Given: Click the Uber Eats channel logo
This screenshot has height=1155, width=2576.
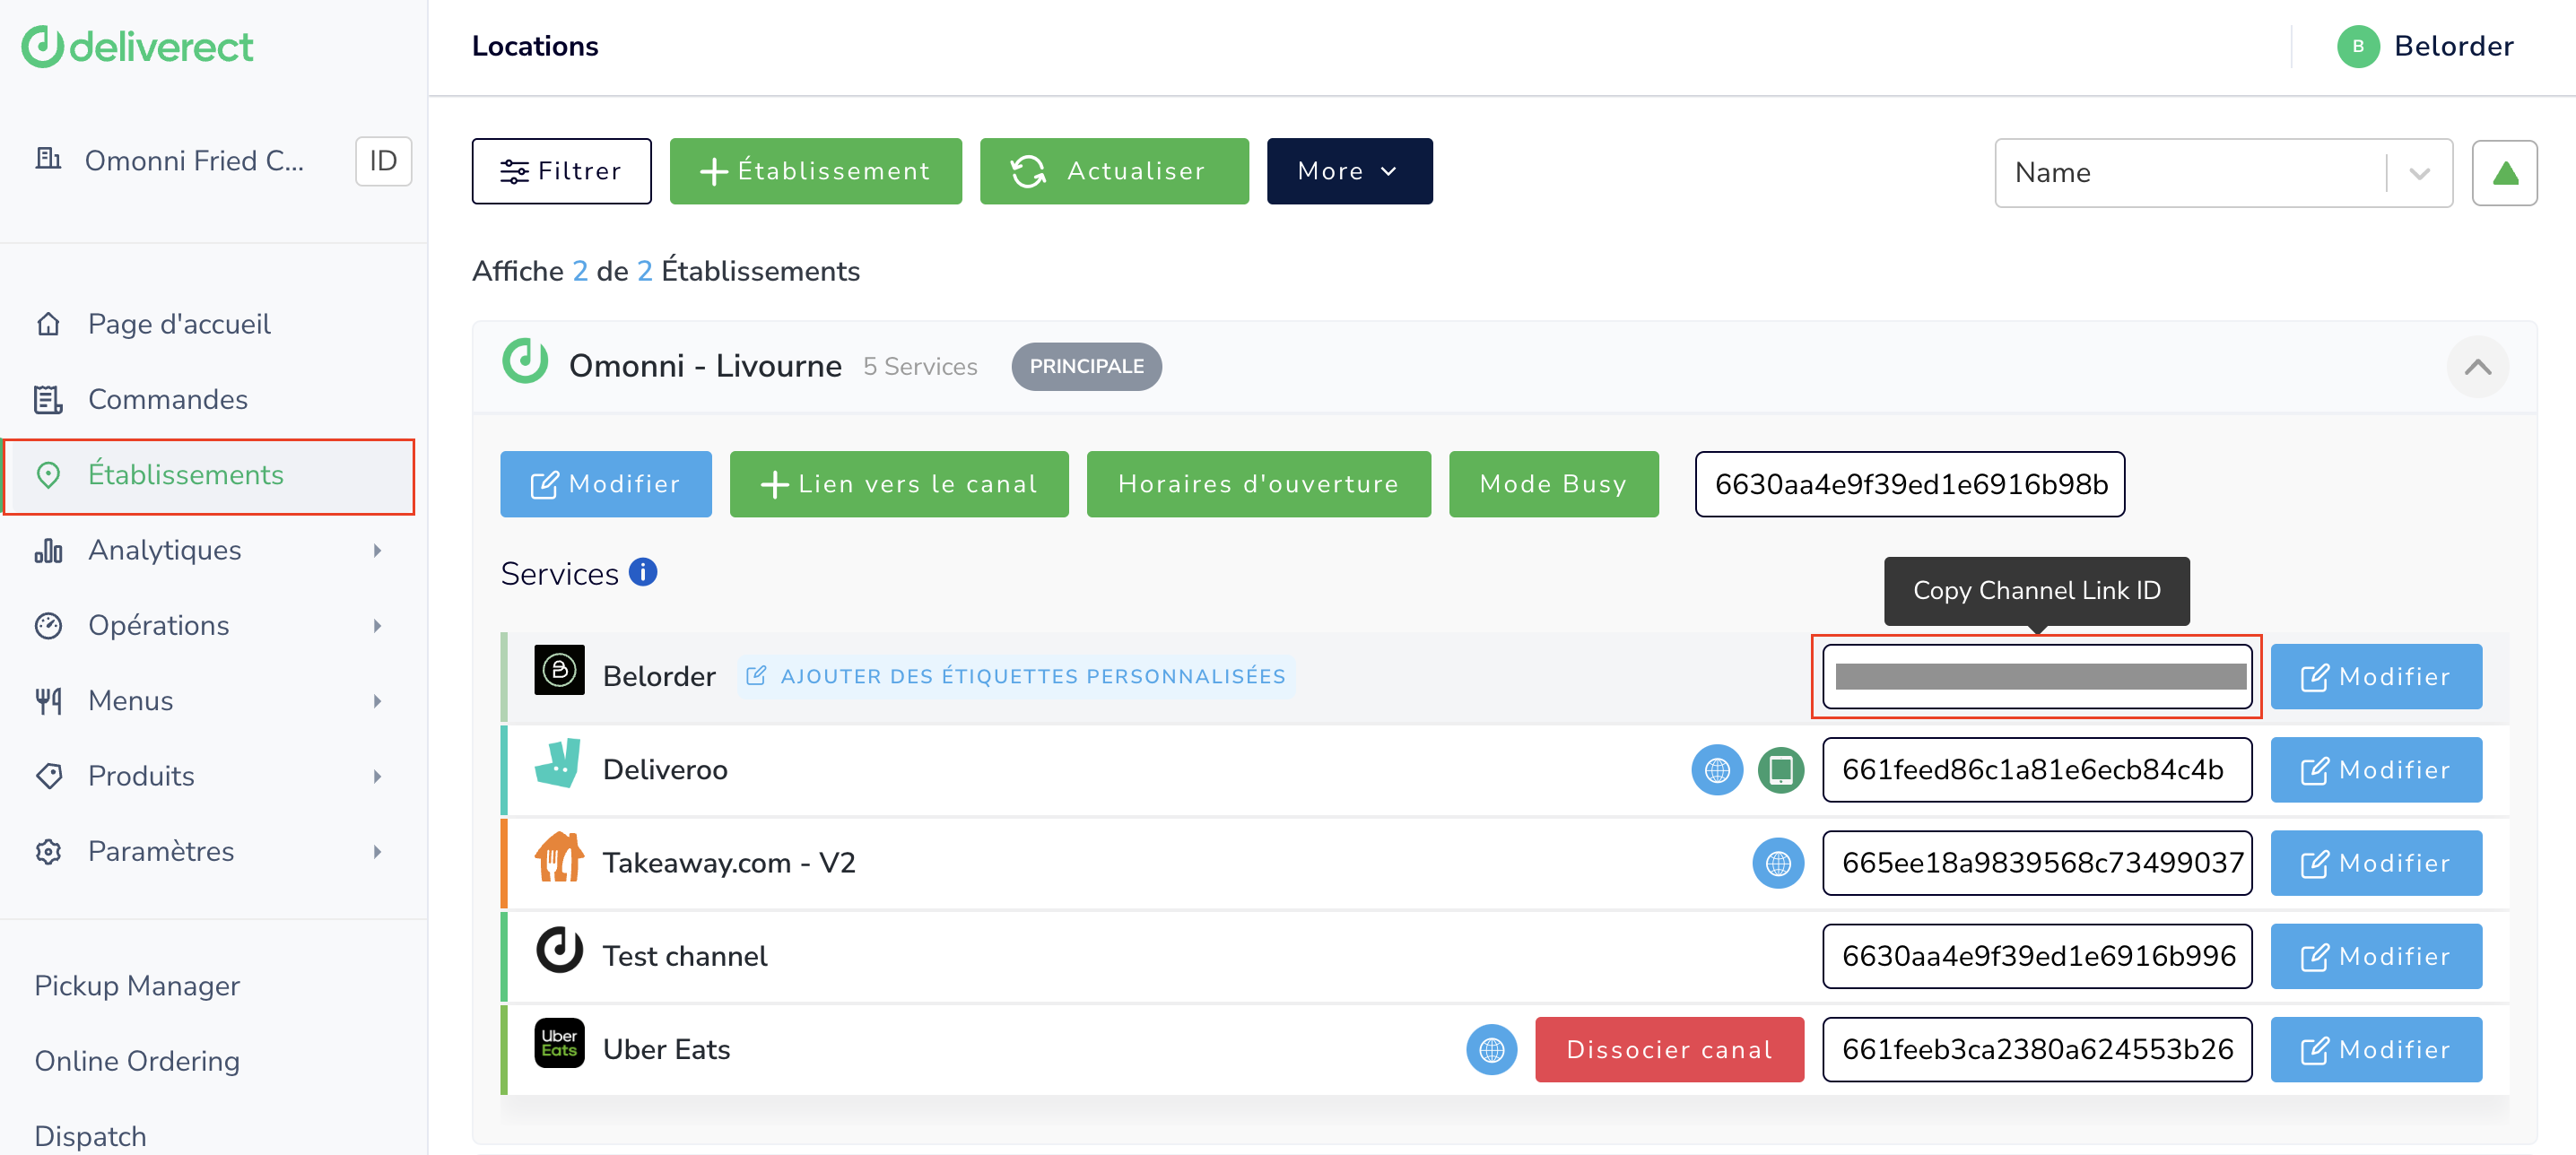Looking at the screenshot, I should tap(559, 1043).
